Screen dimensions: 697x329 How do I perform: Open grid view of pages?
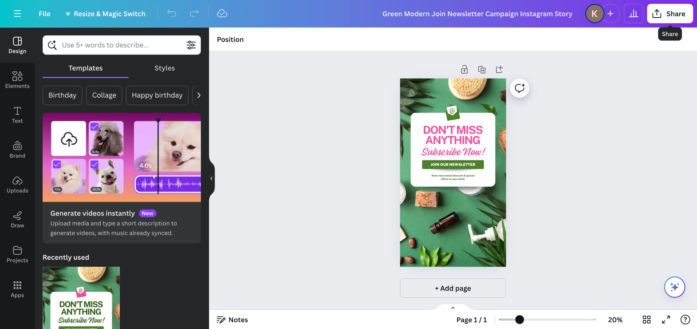pos(646,319)
